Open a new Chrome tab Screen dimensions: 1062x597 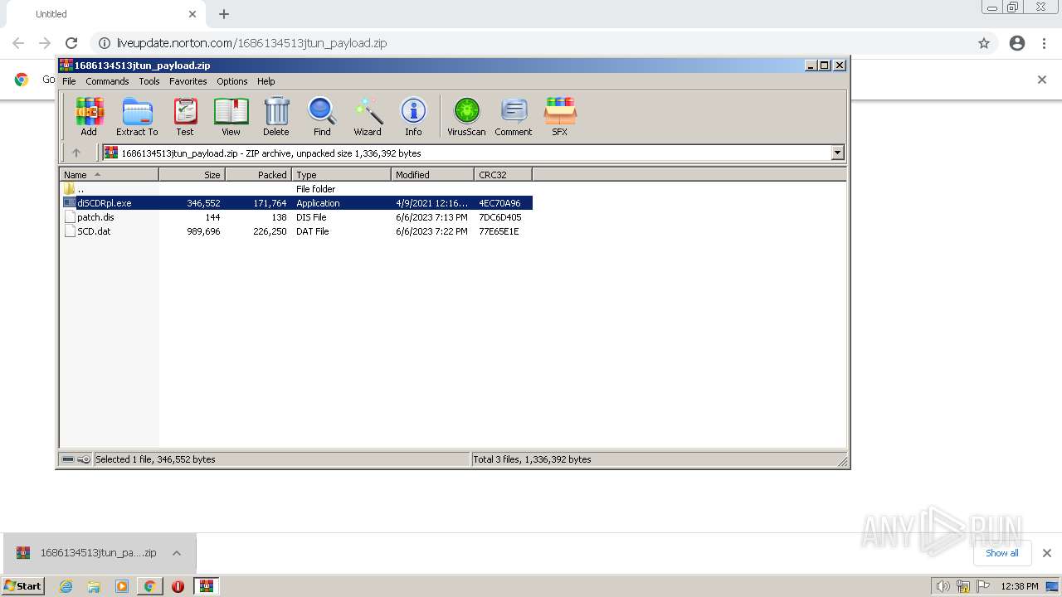pyautogui.click(x=224, y=14)
